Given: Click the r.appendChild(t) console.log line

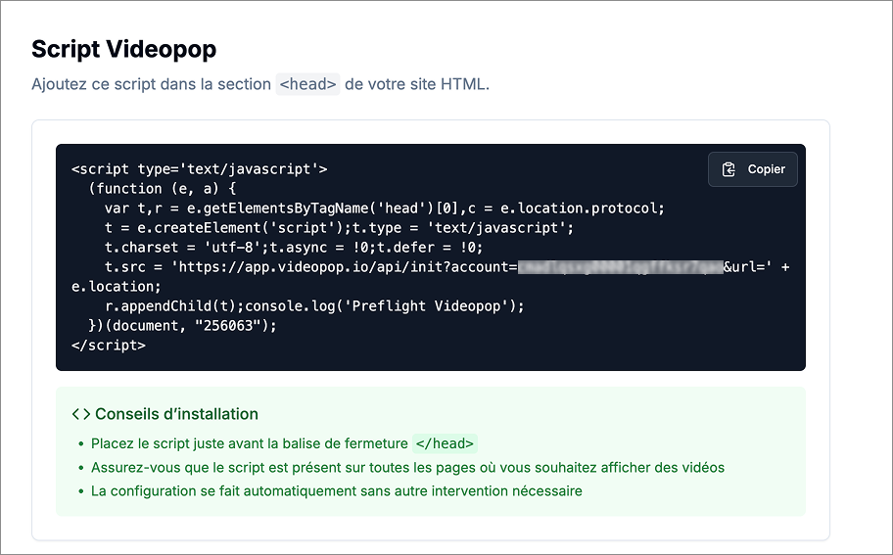Looking at the screenshot, I should 314,305.
